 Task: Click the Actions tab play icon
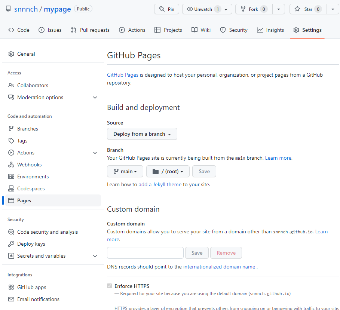(122, 30)
